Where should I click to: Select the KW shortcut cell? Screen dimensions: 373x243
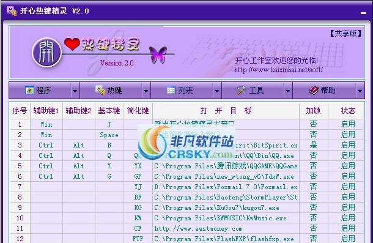pyautogui.click(x=138, y=219)
